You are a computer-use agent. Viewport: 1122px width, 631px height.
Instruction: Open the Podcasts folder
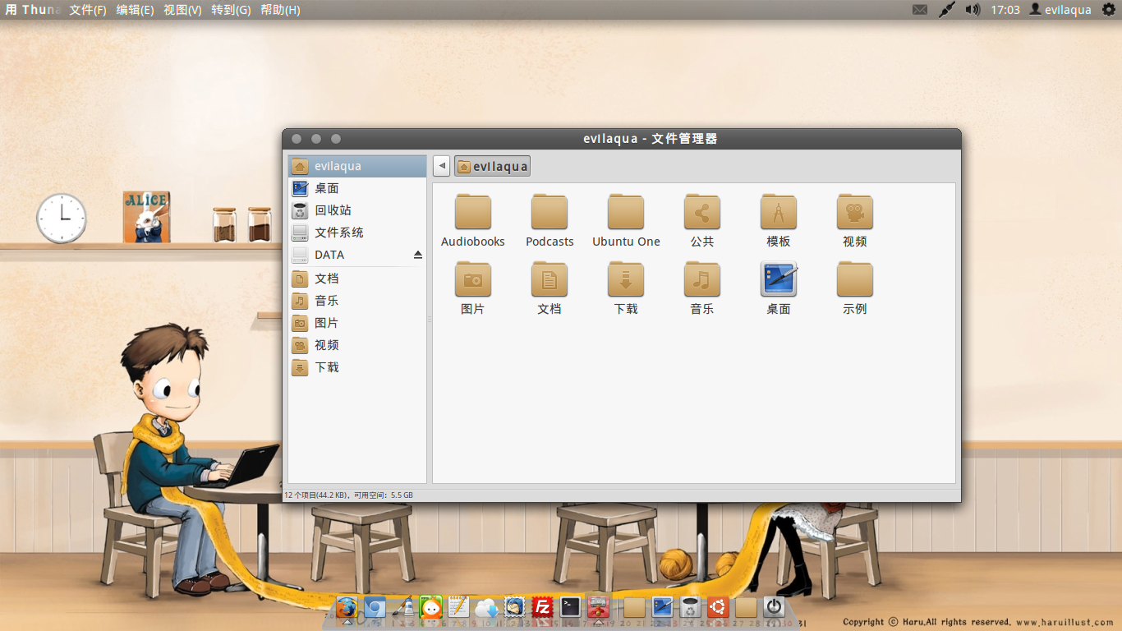click(x=550, y=220)
